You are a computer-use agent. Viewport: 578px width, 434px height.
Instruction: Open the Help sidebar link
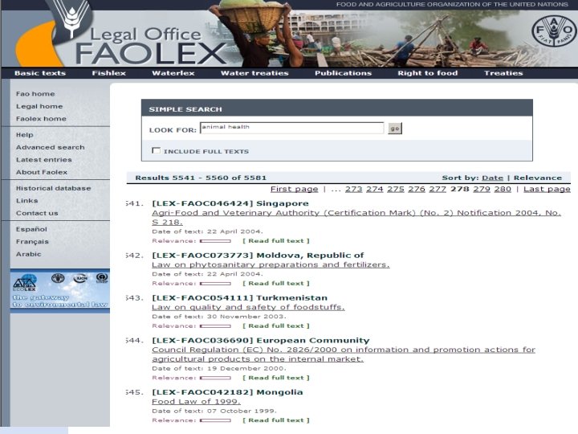(25, 135)
